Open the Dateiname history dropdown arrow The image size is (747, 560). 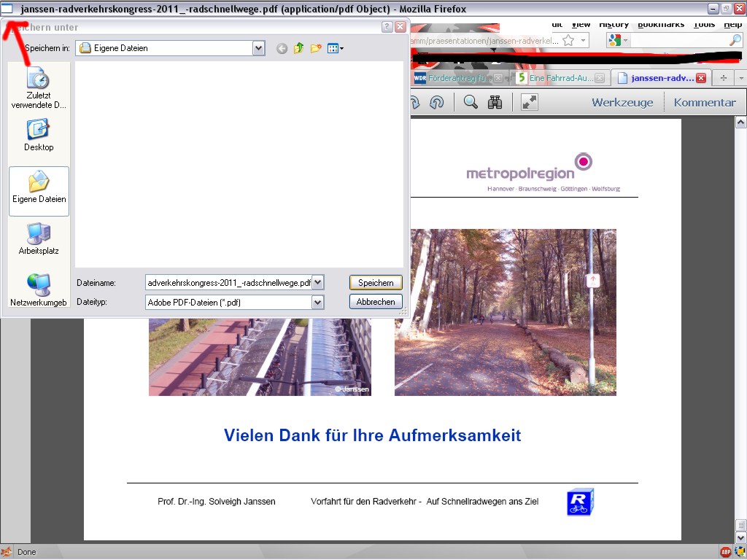coord(317,282)
